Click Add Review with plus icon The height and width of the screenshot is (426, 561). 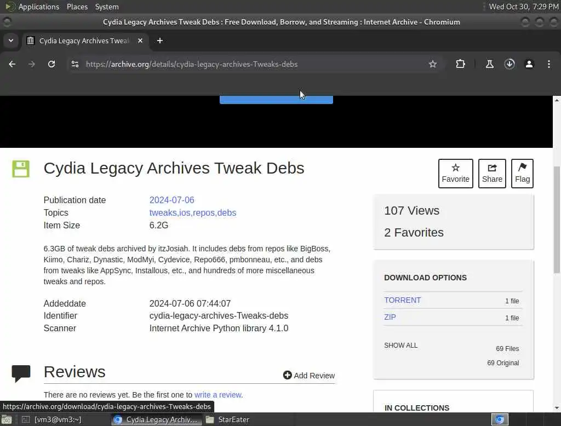[309, 375]
